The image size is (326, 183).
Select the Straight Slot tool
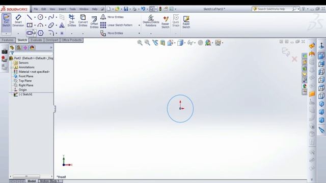tap(30, 33)
